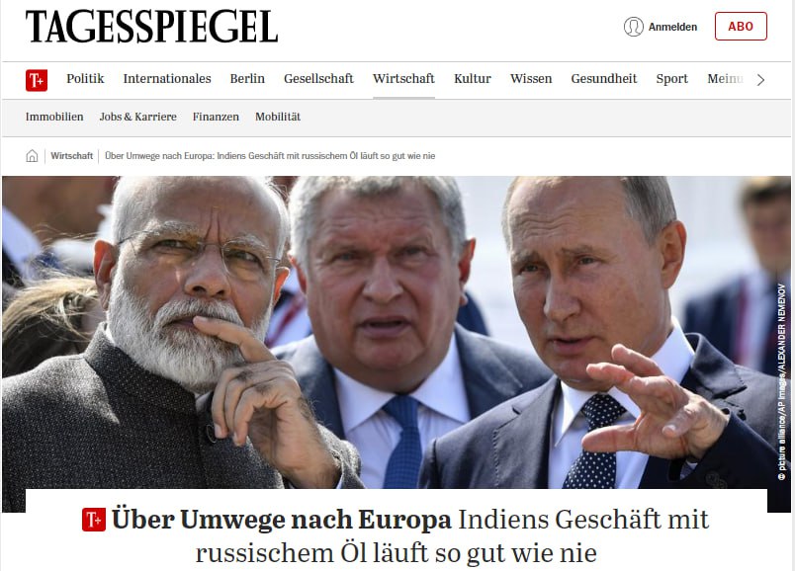Viewport: 795px width, 571px height.
Task: Go to the Berlin section
Action: [x=247, y=78]
